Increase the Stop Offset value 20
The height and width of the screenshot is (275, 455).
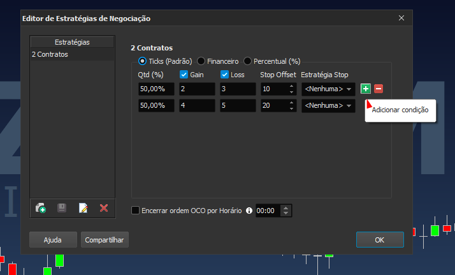(x=291, y=103)
